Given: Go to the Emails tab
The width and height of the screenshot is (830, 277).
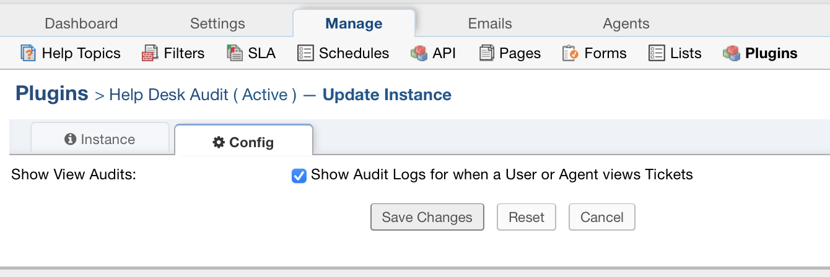Looking at the screenshot, I should coord(490,23).
